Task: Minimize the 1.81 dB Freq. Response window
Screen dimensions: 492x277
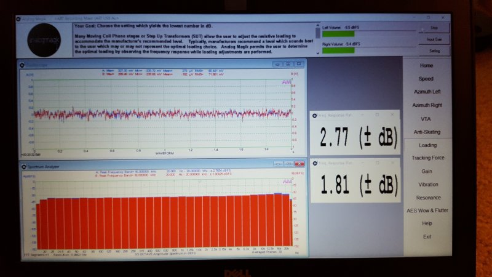Action: (362, 163)
